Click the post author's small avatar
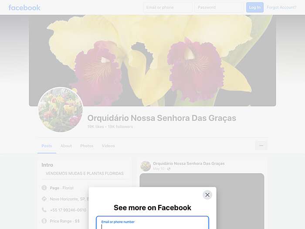 click(x=146, y=166)
